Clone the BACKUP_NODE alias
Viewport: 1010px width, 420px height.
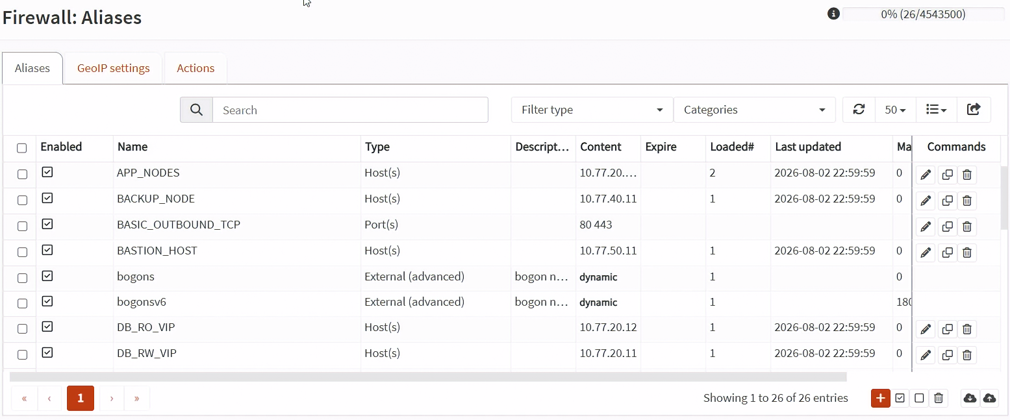click(x=947, y=201)
